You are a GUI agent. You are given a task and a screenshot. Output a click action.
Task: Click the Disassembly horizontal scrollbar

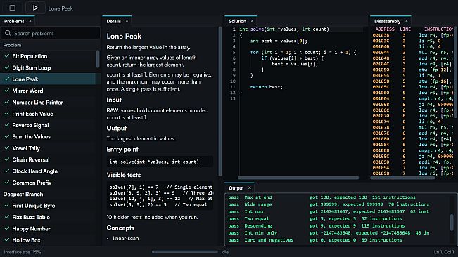pyautogui.click(x=402, y=178)
